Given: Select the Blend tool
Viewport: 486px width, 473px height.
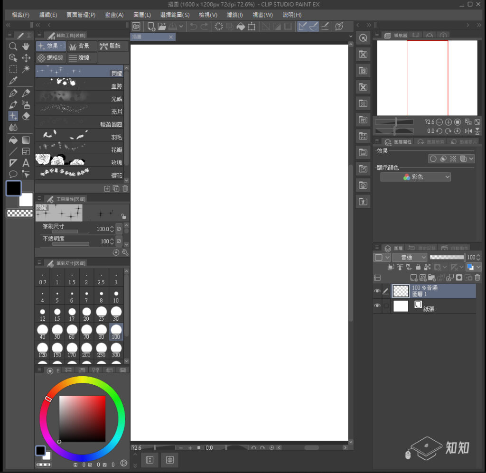Looking at the screenshot, I should coord(13,127).
